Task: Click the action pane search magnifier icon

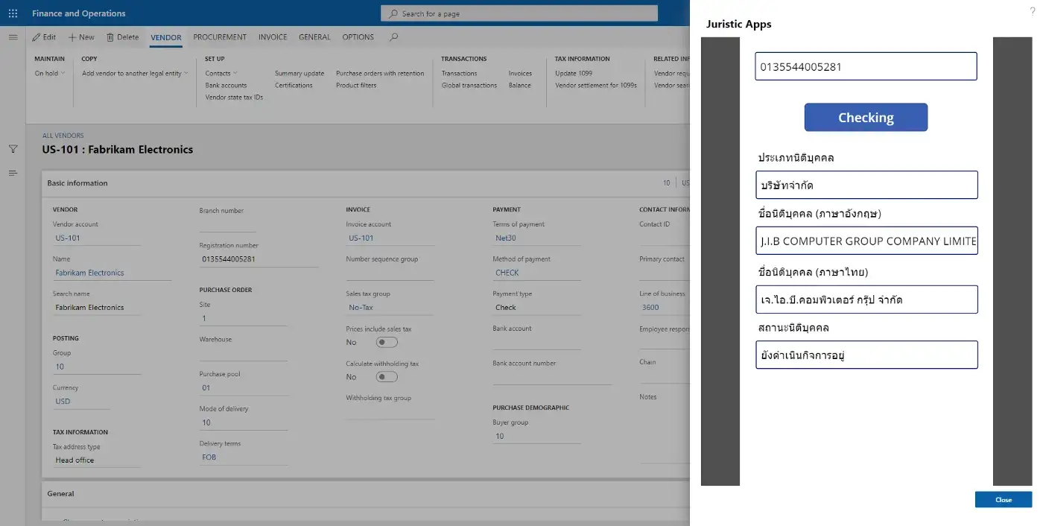Action: 393,37
